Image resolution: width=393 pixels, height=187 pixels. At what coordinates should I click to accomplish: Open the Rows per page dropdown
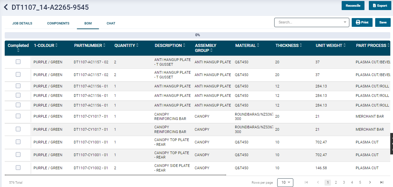click(x=285, y=182)
